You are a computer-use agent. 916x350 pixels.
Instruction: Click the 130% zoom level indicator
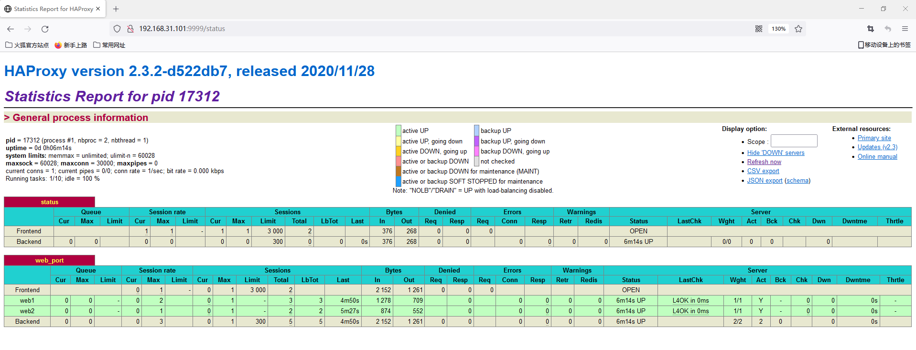coord(778,29)
